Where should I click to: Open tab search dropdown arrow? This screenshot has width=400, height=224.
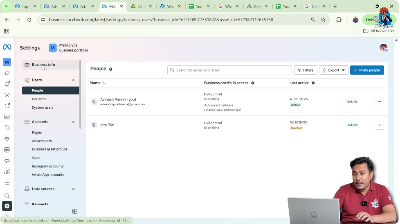(x=6, y=6)
